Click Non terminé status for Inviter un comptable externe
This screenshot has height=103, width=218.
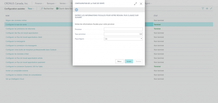click(x=159, y=71)
